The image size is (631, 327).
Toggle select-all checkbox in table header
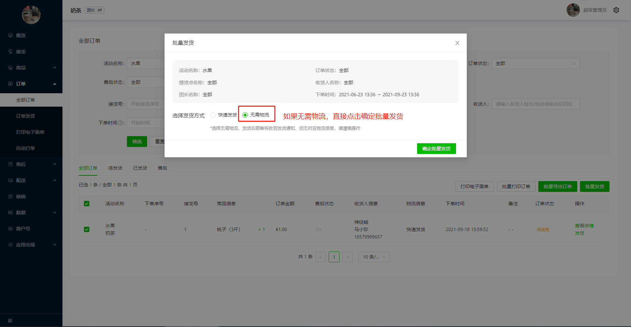pyautogui.click(x=87, y=204)
